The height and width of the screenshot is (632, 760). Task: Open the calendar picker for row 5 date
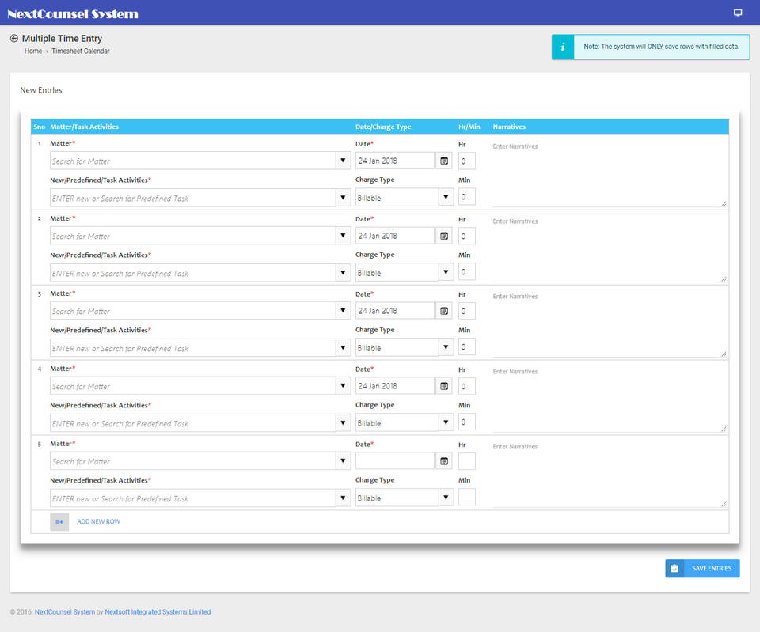pyautogui.click(x=444, y=461)
